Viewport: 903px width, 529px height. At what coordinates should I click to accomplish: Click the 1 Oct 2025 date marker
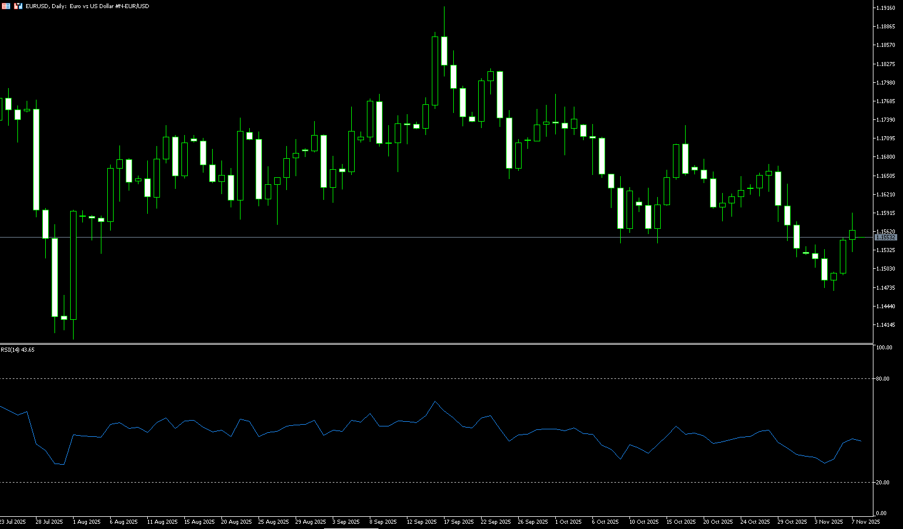[x=568, y=522]
